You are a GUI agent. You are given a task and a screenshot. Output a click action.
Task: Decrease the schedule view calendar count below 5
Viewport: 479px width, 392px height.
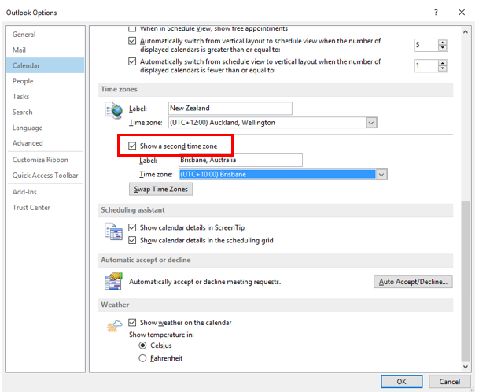click(442, 48)
